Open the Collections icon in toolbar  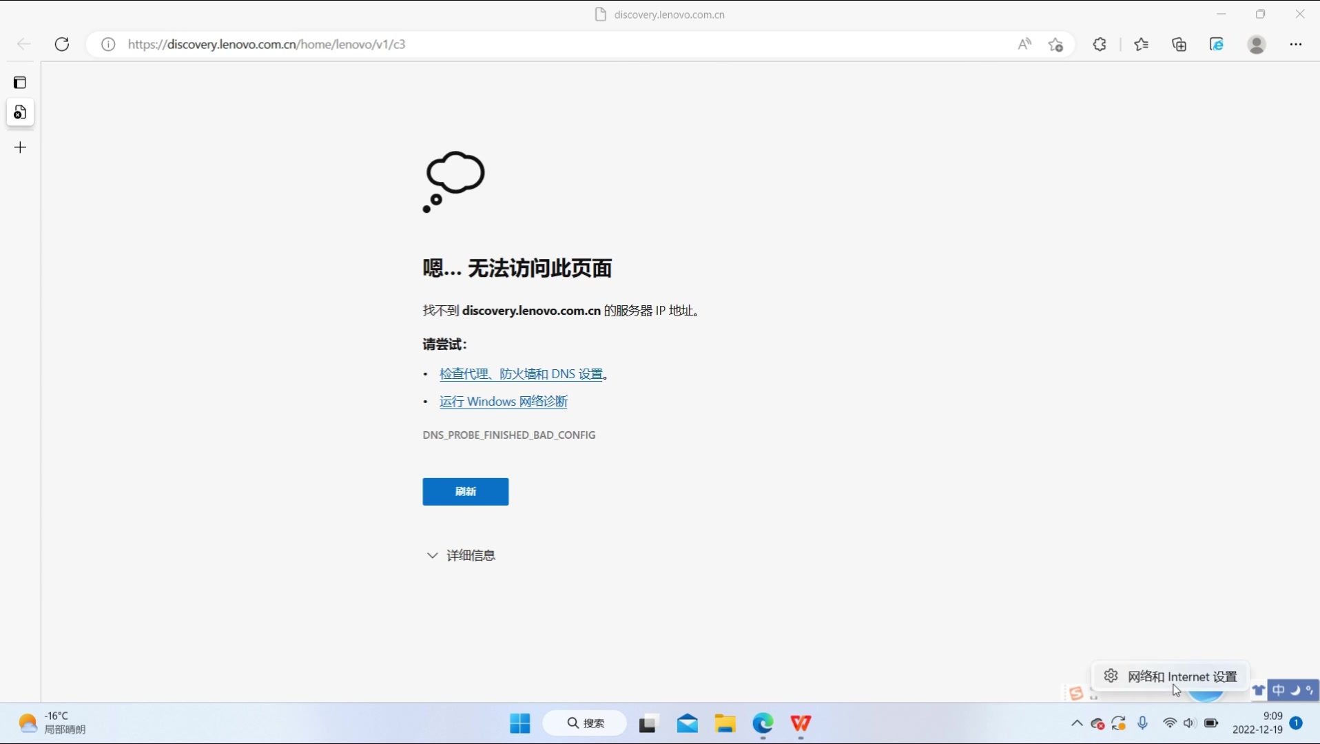[x=1179, y=44]
